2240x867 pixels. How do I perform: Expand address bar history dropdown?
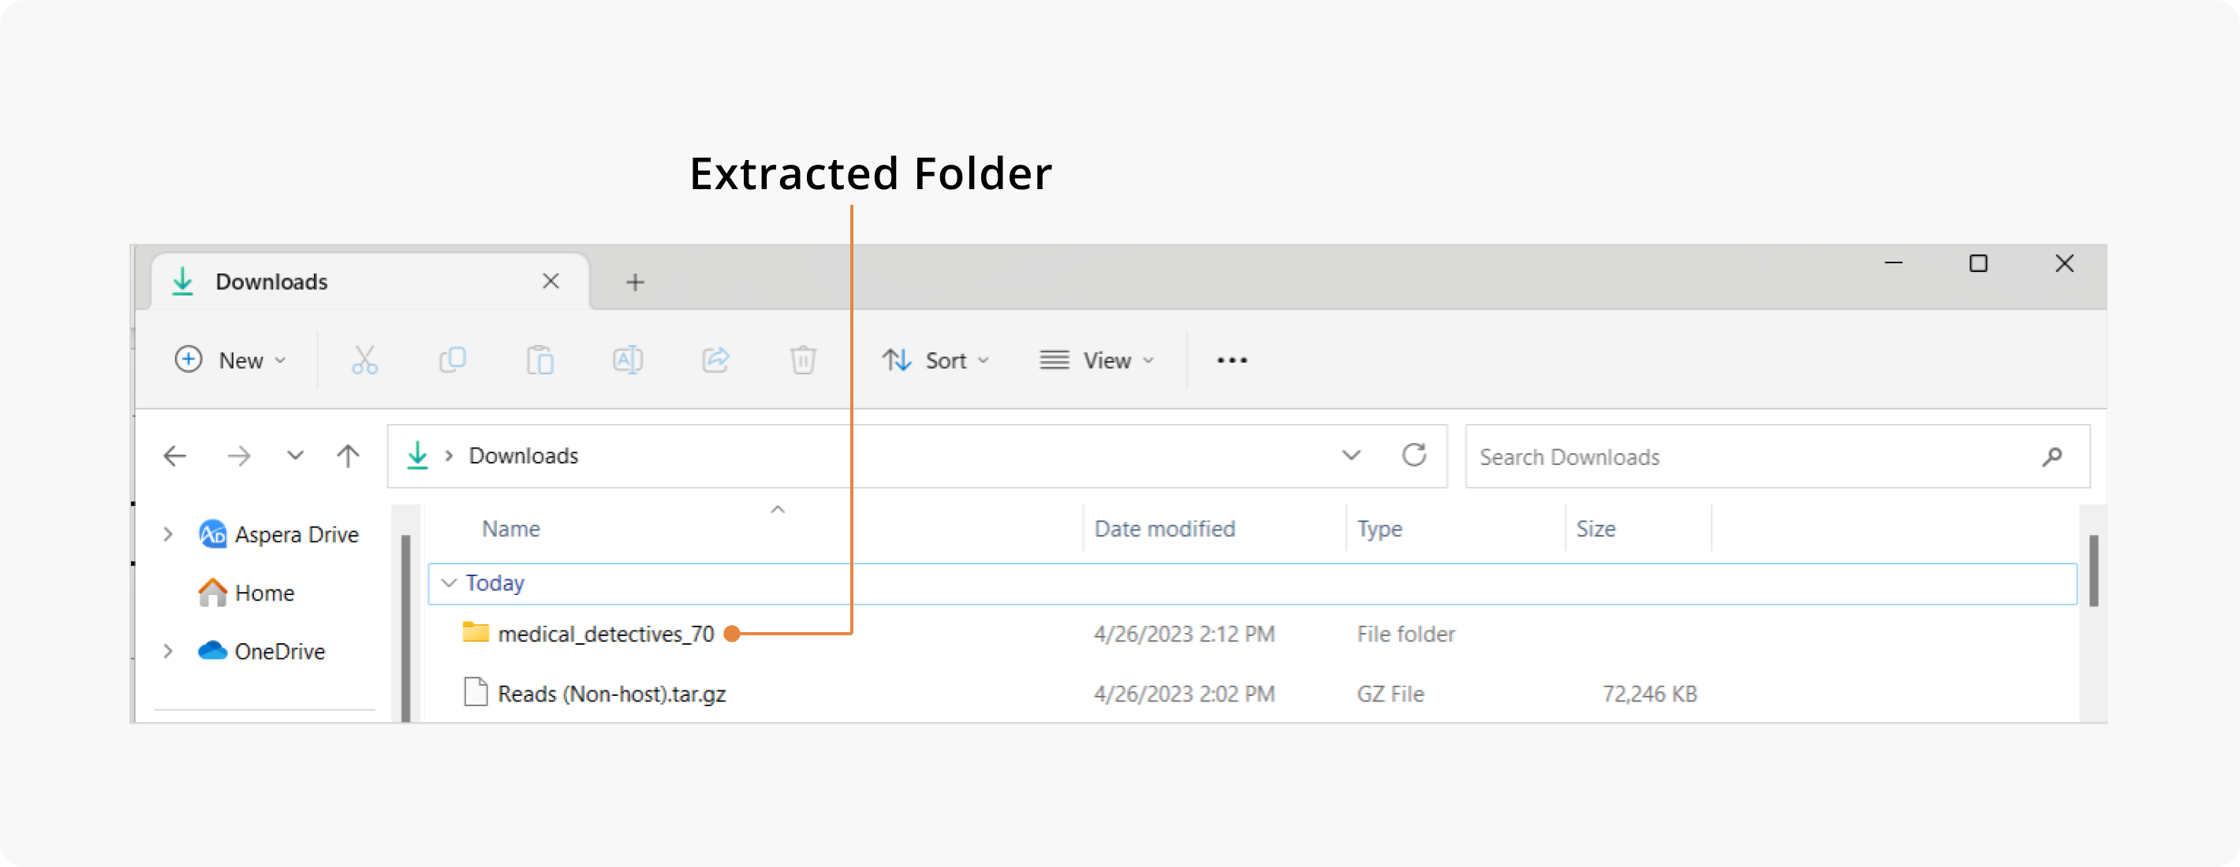pos(1350,456)
